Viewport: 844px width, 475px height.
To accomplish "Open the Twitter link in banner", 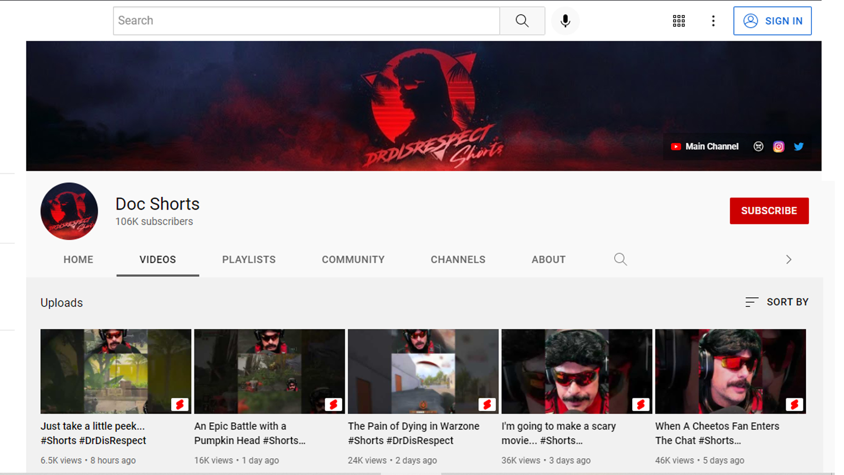I will (x=799, y=146).
